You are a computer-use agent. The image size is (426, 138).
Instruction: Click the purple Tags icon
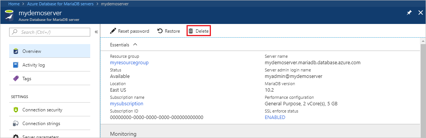[x=16, y=79]
